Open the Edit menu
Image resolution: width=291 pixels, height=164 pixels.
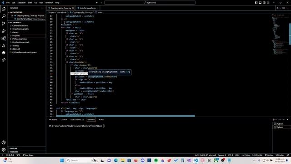pos(14,3)
